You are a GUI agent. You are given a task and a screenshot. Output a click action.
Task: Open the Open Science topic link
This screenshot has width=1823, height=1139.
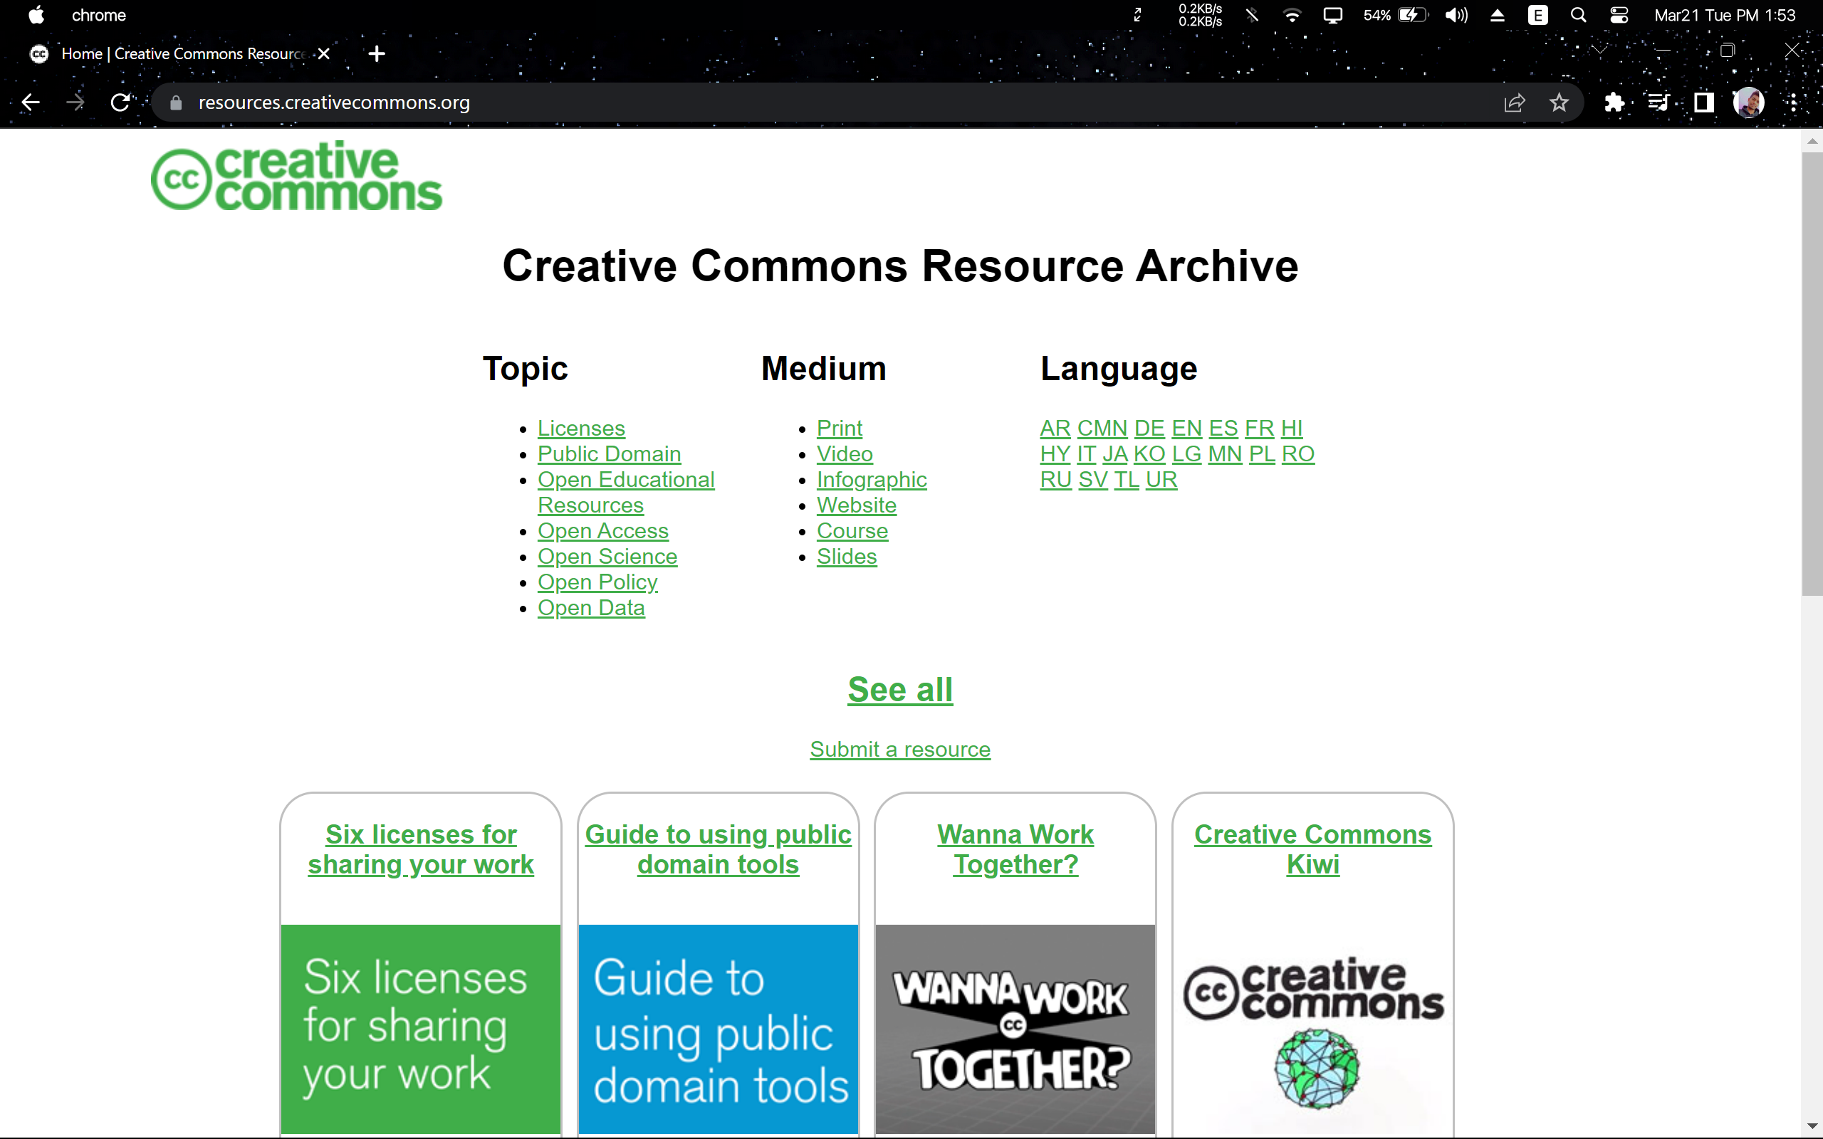click(607, 556)
